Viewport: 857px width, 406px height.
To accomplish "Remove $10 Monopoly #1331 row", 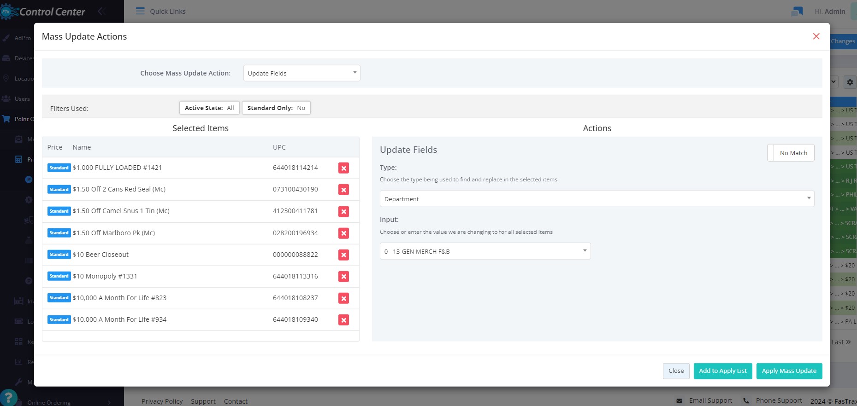I will click(x=343, y=276).
